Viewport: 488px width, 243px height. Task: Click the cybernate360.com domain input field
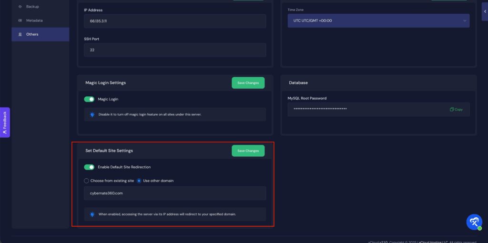(175, 193)
